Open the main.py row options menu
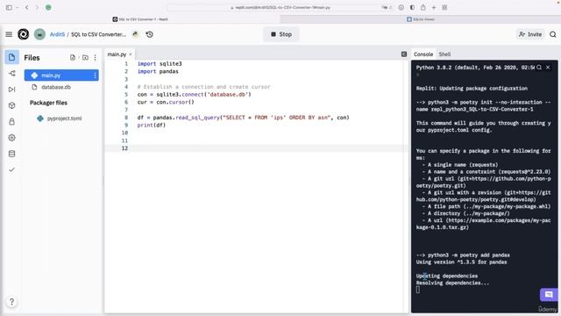The height and width of the screenshot is (316, 561). 95,75
